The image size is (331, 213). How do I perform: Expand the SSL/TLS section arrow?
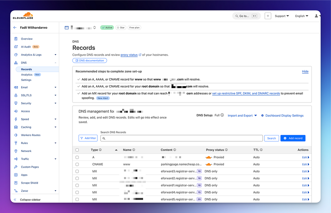tap(56, 95)
